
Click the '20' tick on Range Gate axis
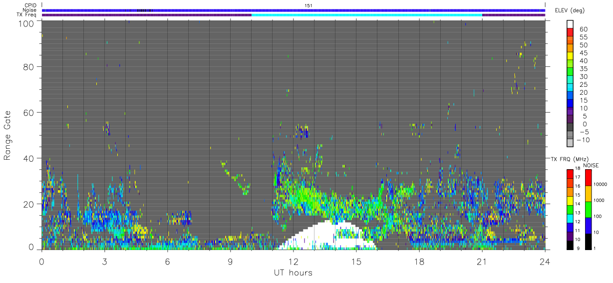click(28, 204)
